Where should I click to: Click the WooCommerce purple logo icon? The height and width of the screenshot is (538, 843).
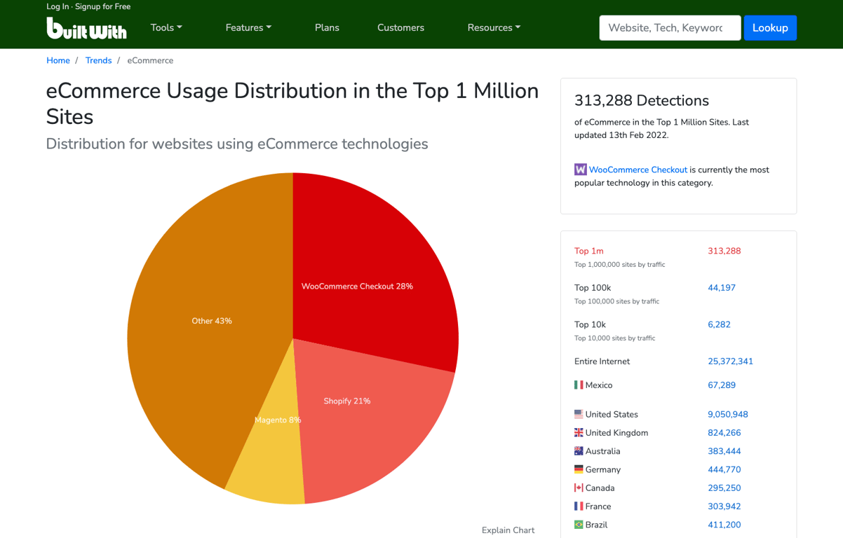coord(580,170)
